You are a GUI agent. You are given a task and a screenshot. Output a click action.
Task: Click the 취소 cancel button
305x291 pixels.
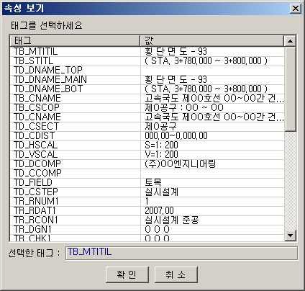pyautogui.click(x=176, y=274)
